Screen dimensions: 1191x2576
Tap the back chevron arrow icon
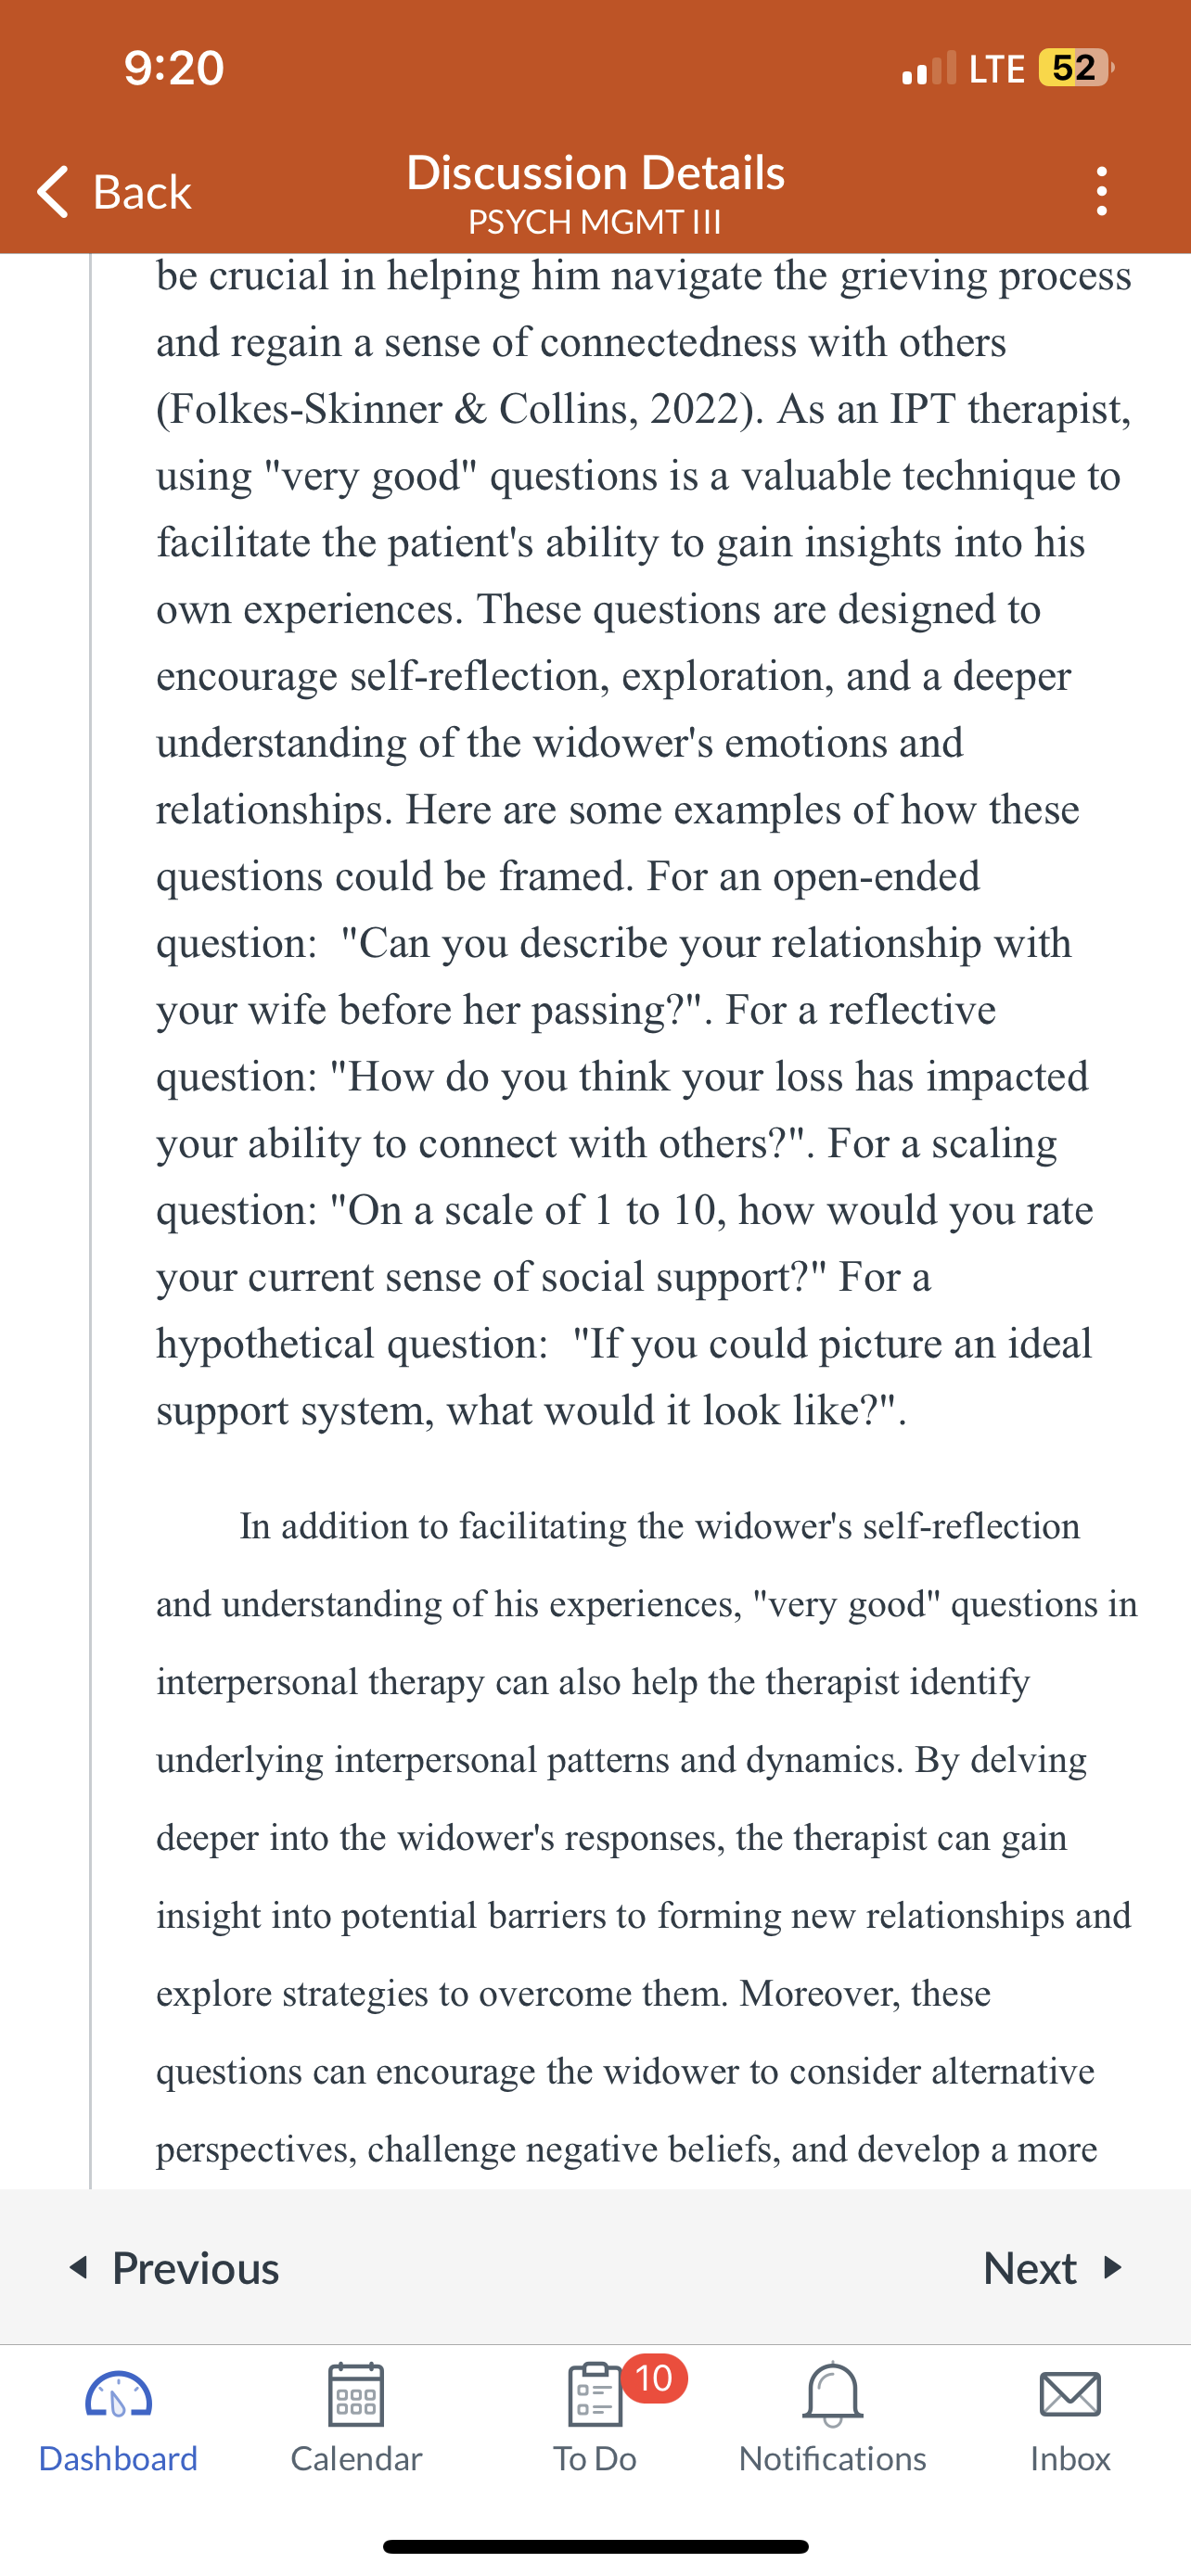[x=52, y=191]
